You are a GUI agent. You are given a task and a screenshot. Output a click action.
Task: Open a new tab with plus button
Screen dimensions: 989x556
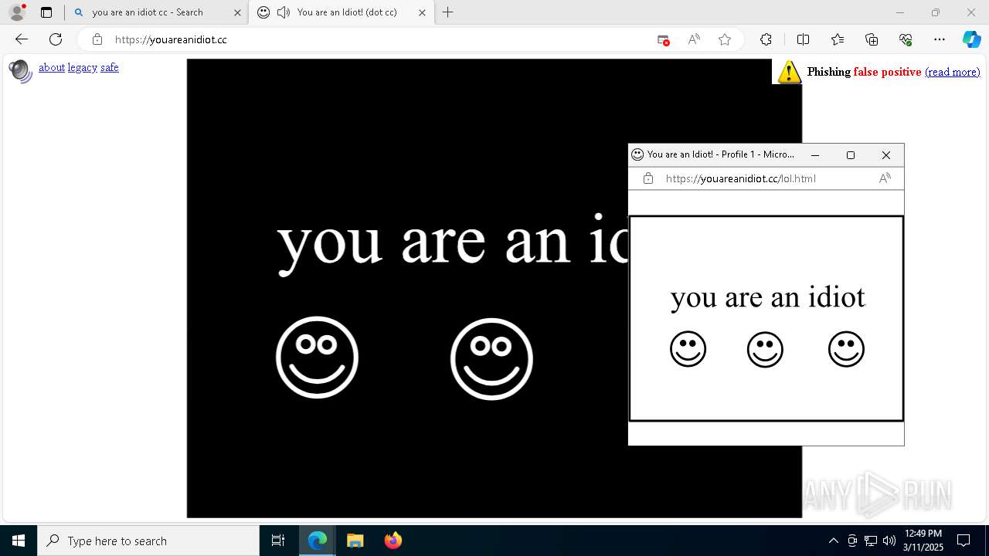pos(447,12)
